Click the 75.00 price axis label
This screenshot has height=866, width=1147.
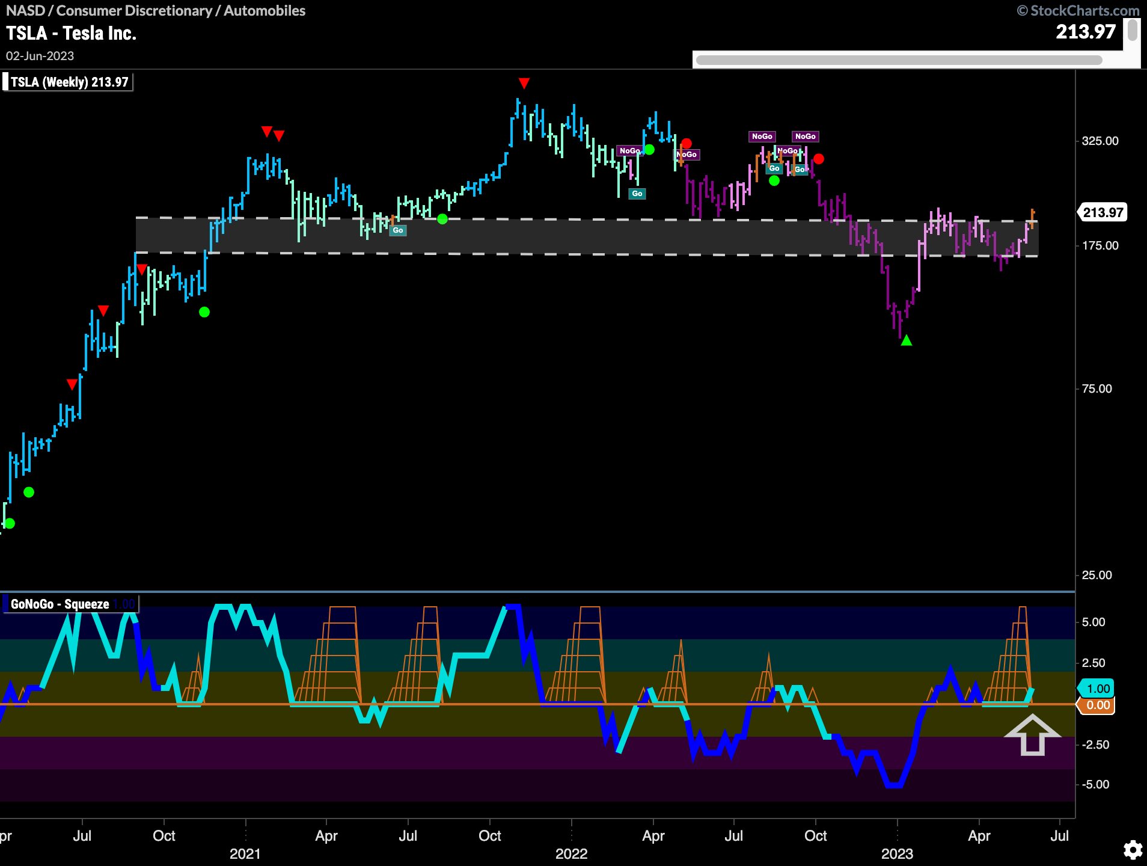[x=1097, y=388]
